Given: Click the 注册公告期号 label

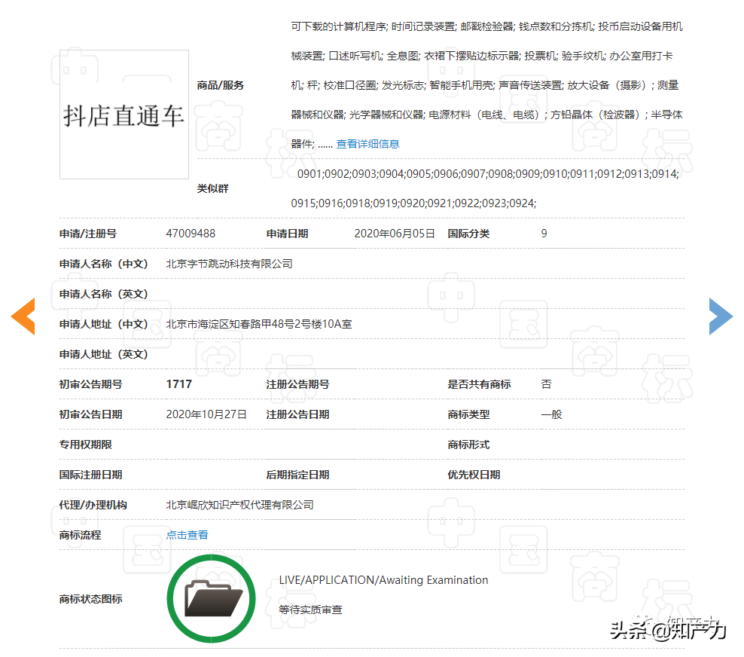Looking at the screenshot, I should click(297, 384).
